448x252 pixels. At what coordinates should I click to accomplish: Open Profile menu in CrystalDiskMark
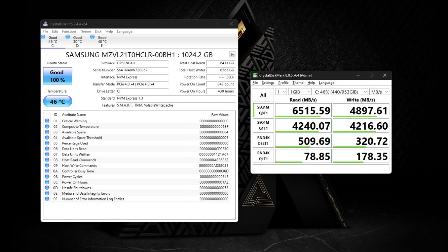click(283, 83)
